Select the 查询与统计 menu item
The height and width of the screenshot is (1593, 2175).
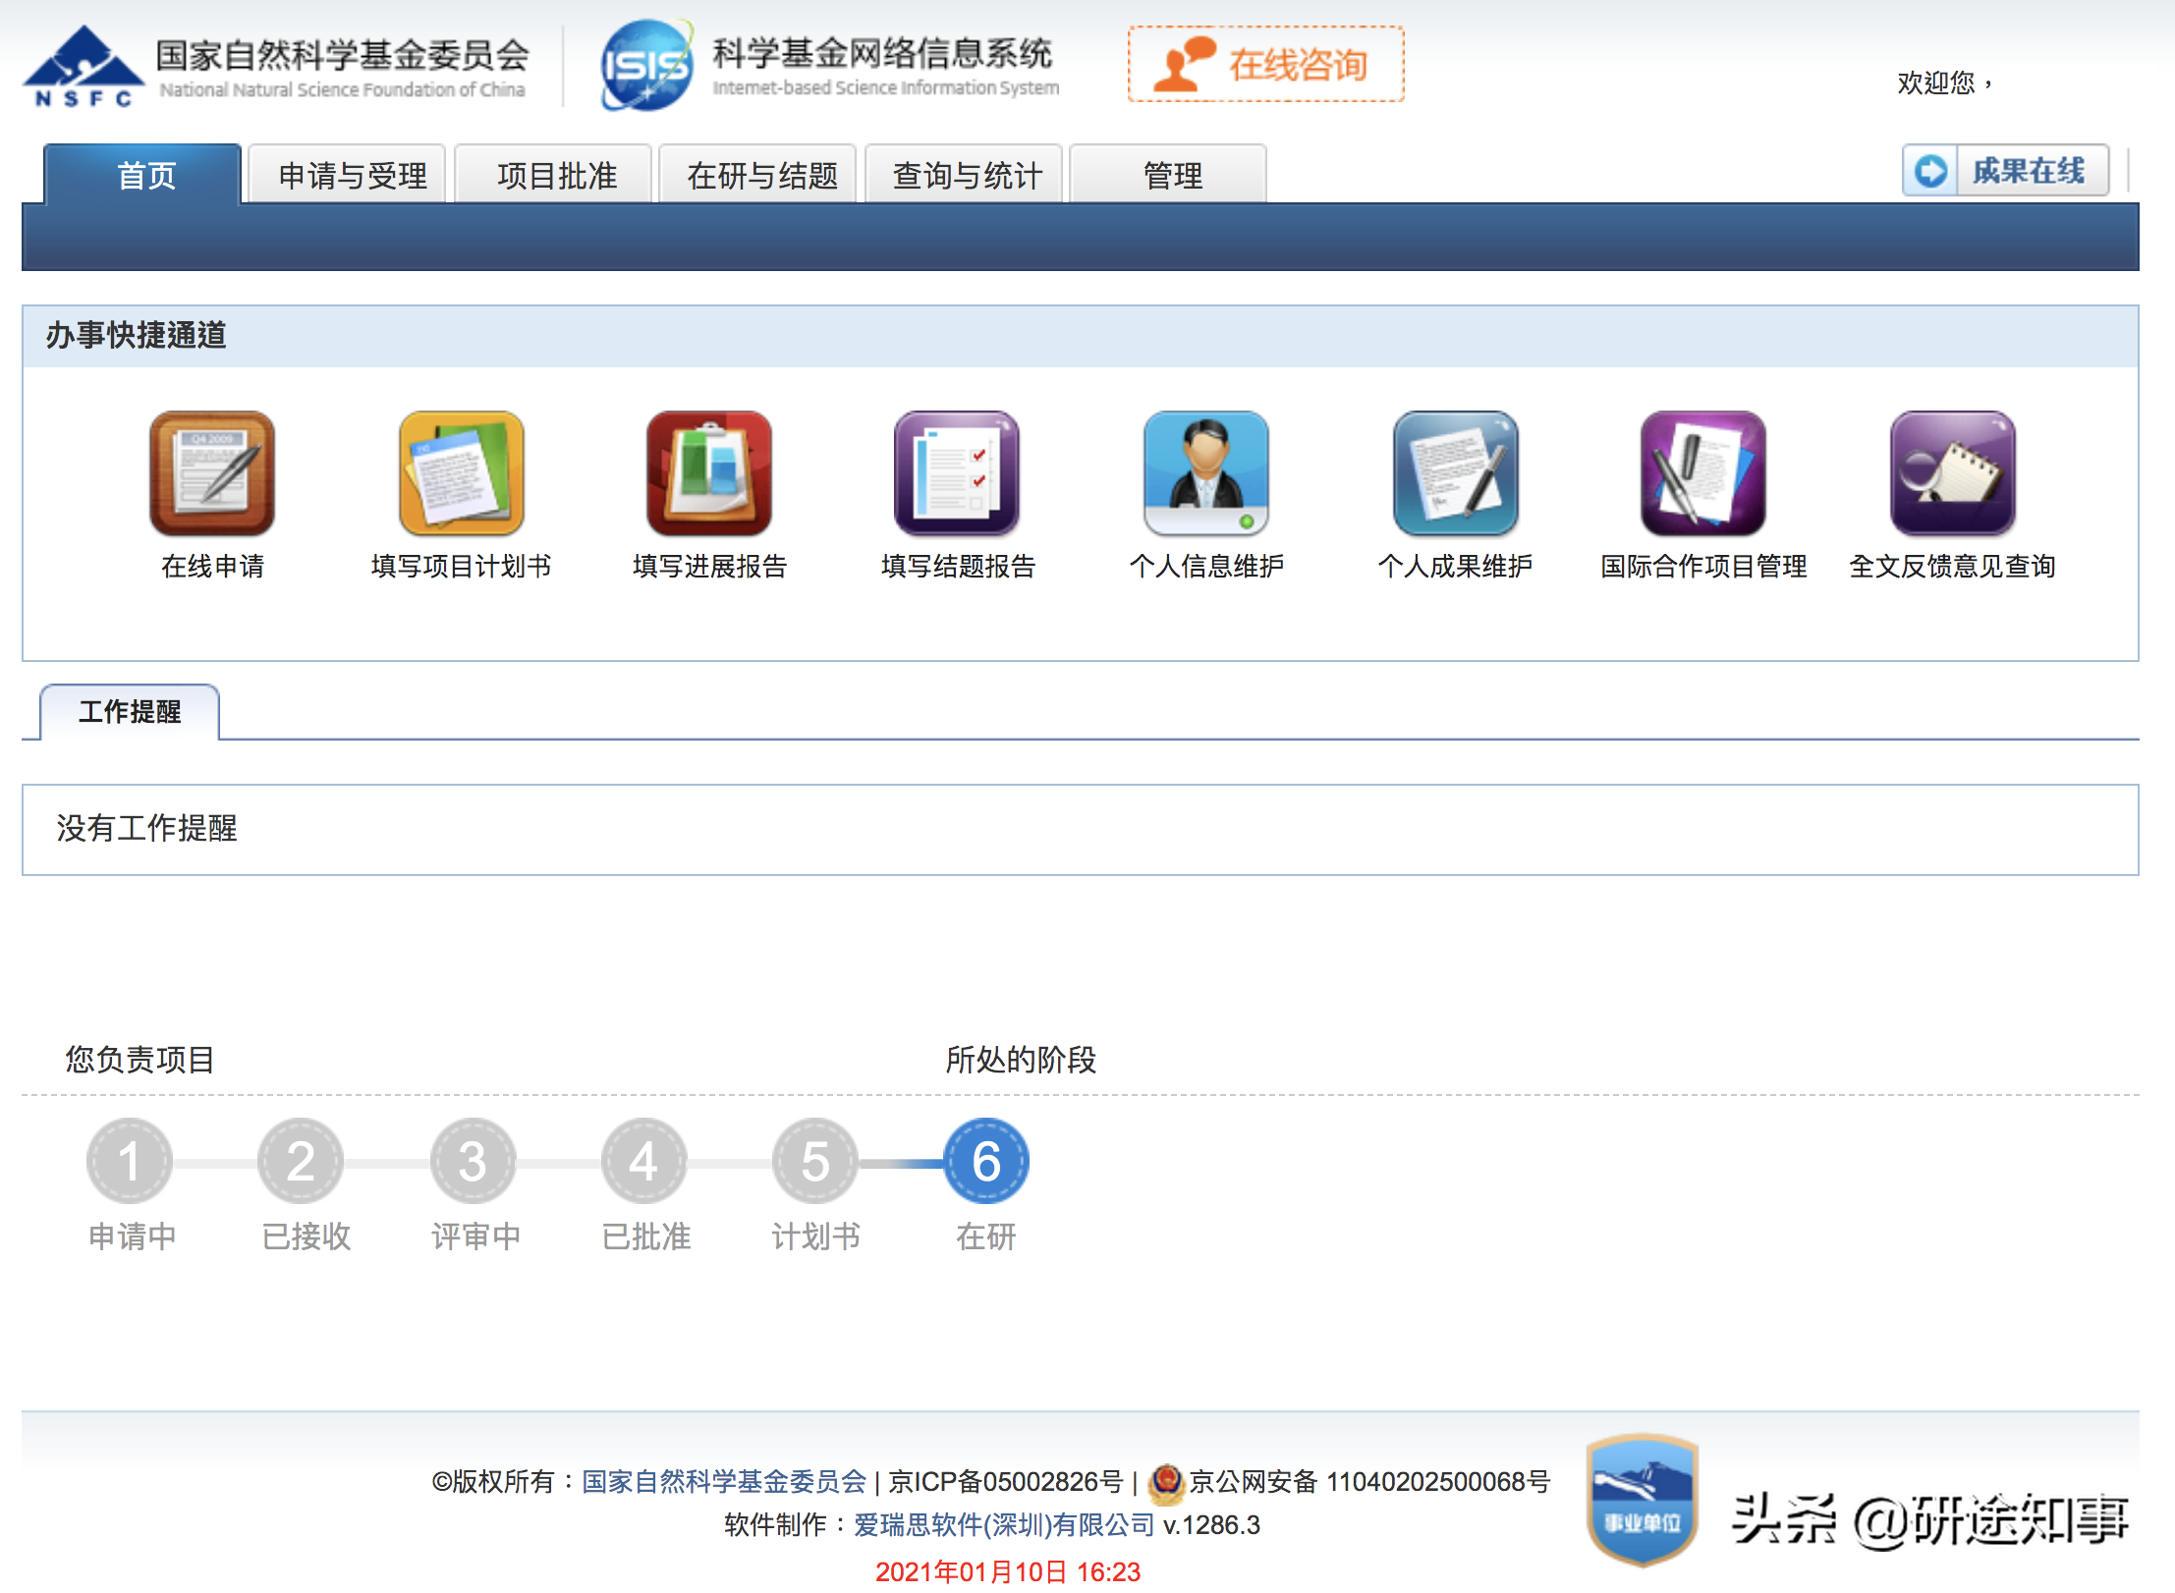[x=965, y=175]
